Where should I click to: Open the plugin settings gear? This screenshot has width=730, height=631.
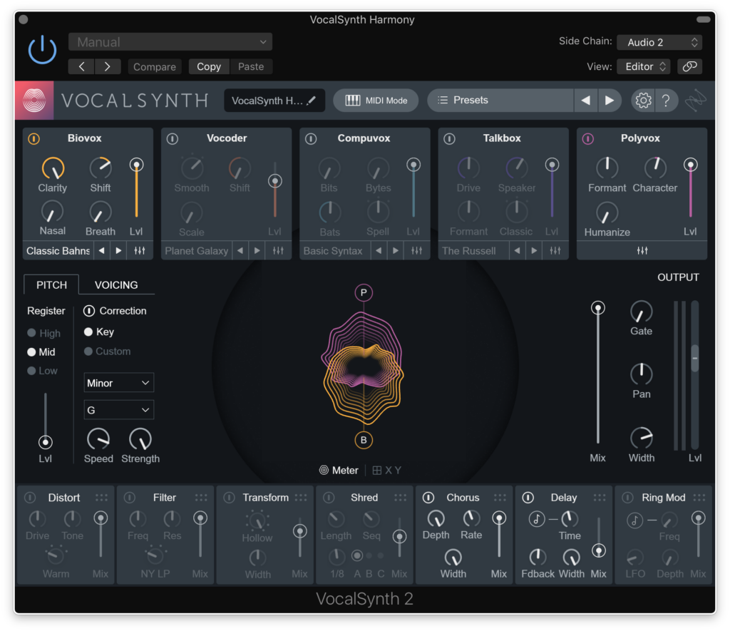643,100
